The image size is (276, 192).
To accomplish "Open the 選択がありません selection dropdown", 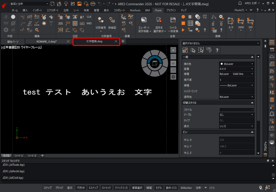I will [221, 43].
